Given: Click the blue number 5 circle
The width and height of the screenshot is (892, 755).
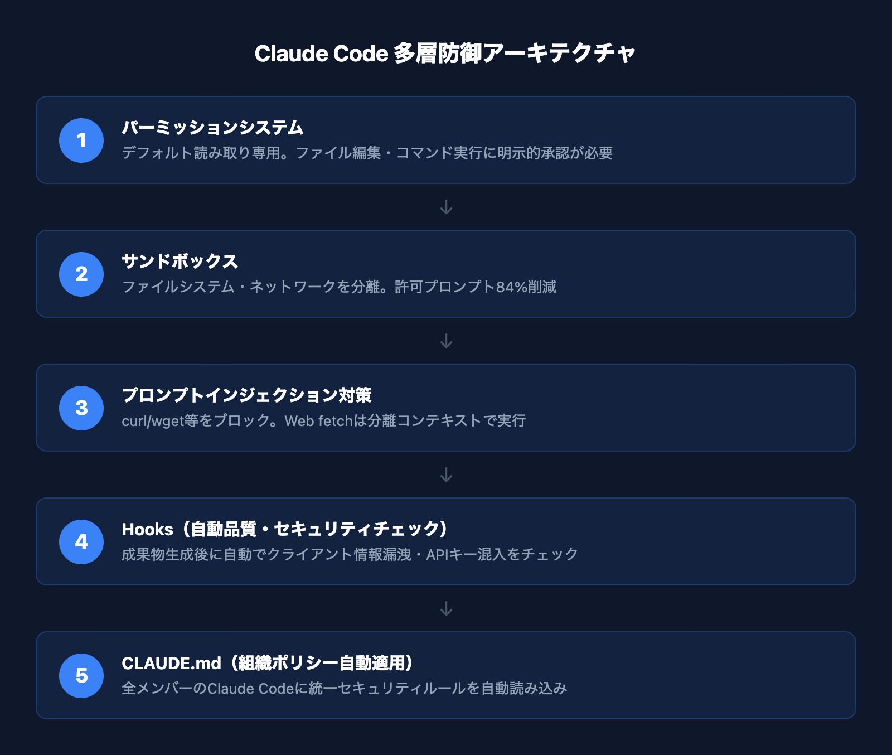Looking at the screenshot, I should pyautogui.click(x=81, y=676).
